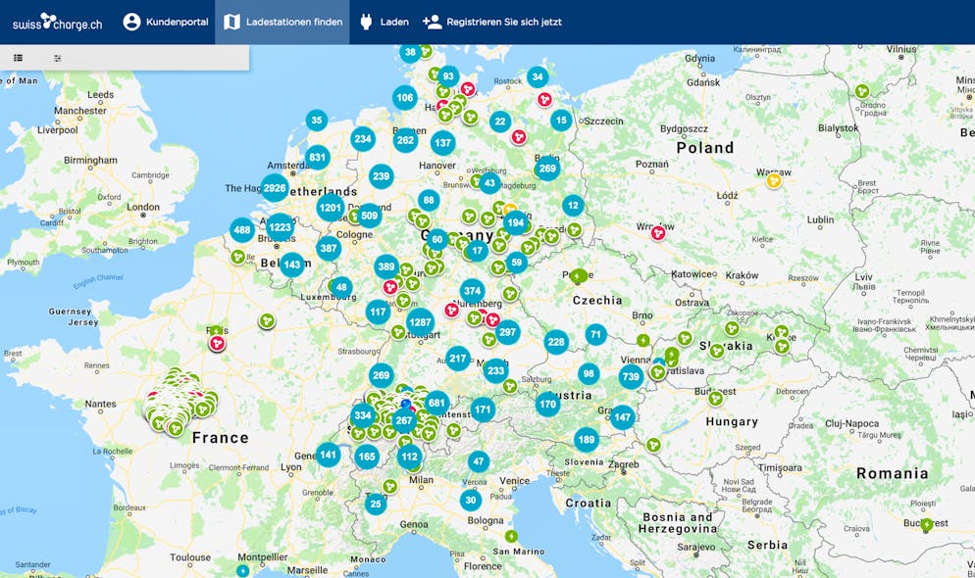Click the 217 cluster marker
This screenshot has width=975, height=578.
[458, 359]
